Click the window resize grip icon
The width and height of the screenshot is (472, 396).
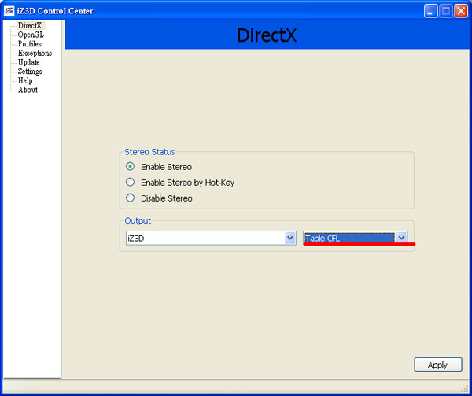pyautogui.click(x=465, y=389)
